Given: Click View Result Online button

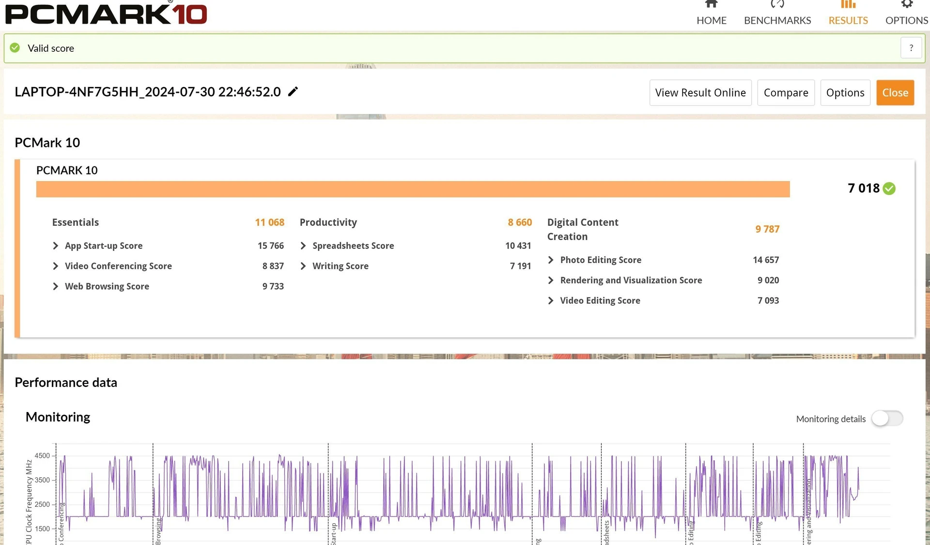Looking at the screenshot, I should pos(700,92).
